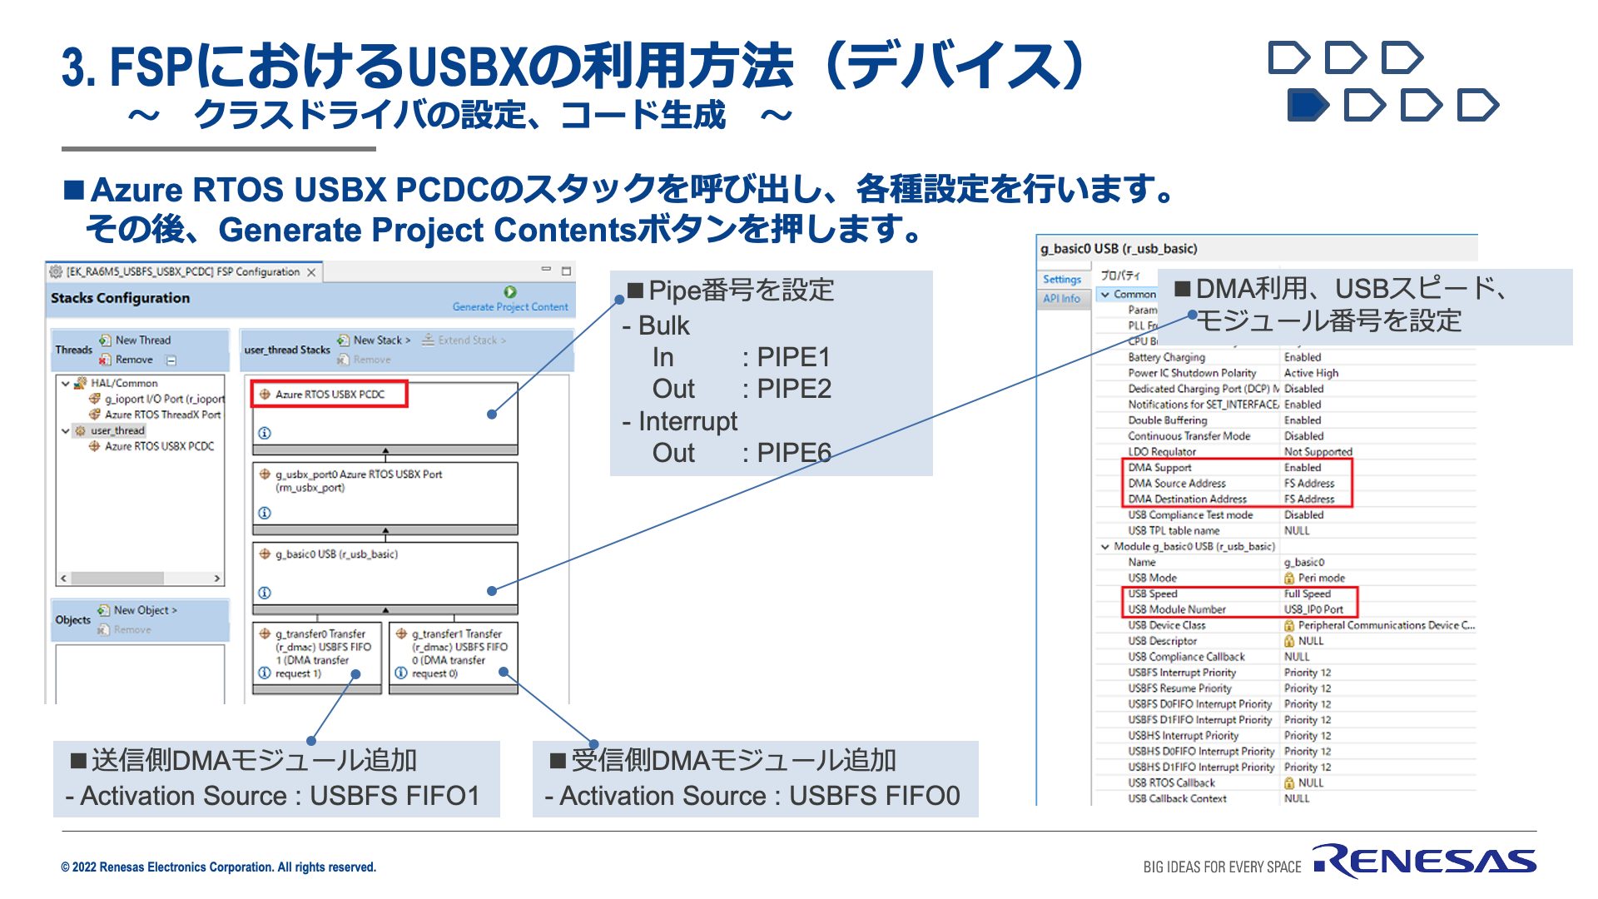Image resolution: width=1598 pixels, height=899 pixels.
Task: Click the right arrow of the Threads scrollbar
Action: [217, 579]
